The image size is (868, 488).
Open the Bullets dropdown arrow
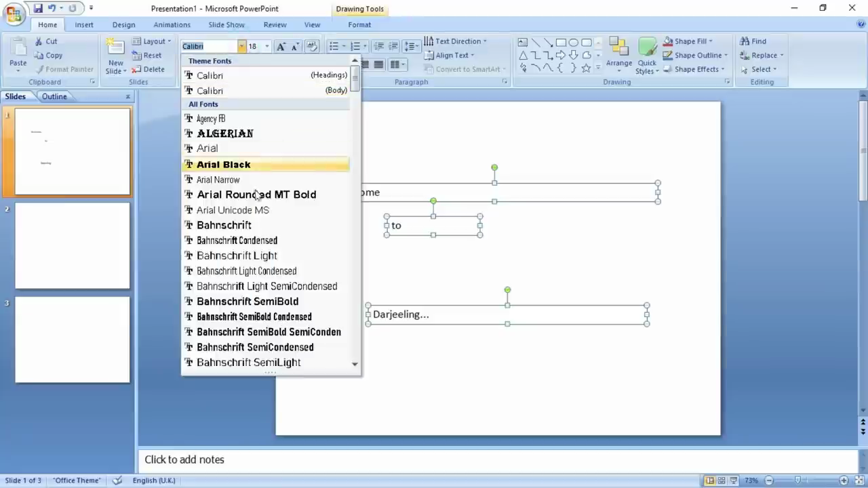(343, 46)
